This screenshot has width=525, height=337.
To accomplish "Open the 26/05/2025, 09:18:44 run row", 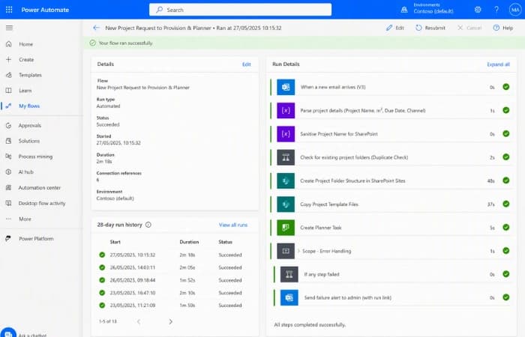I will 174,280.
